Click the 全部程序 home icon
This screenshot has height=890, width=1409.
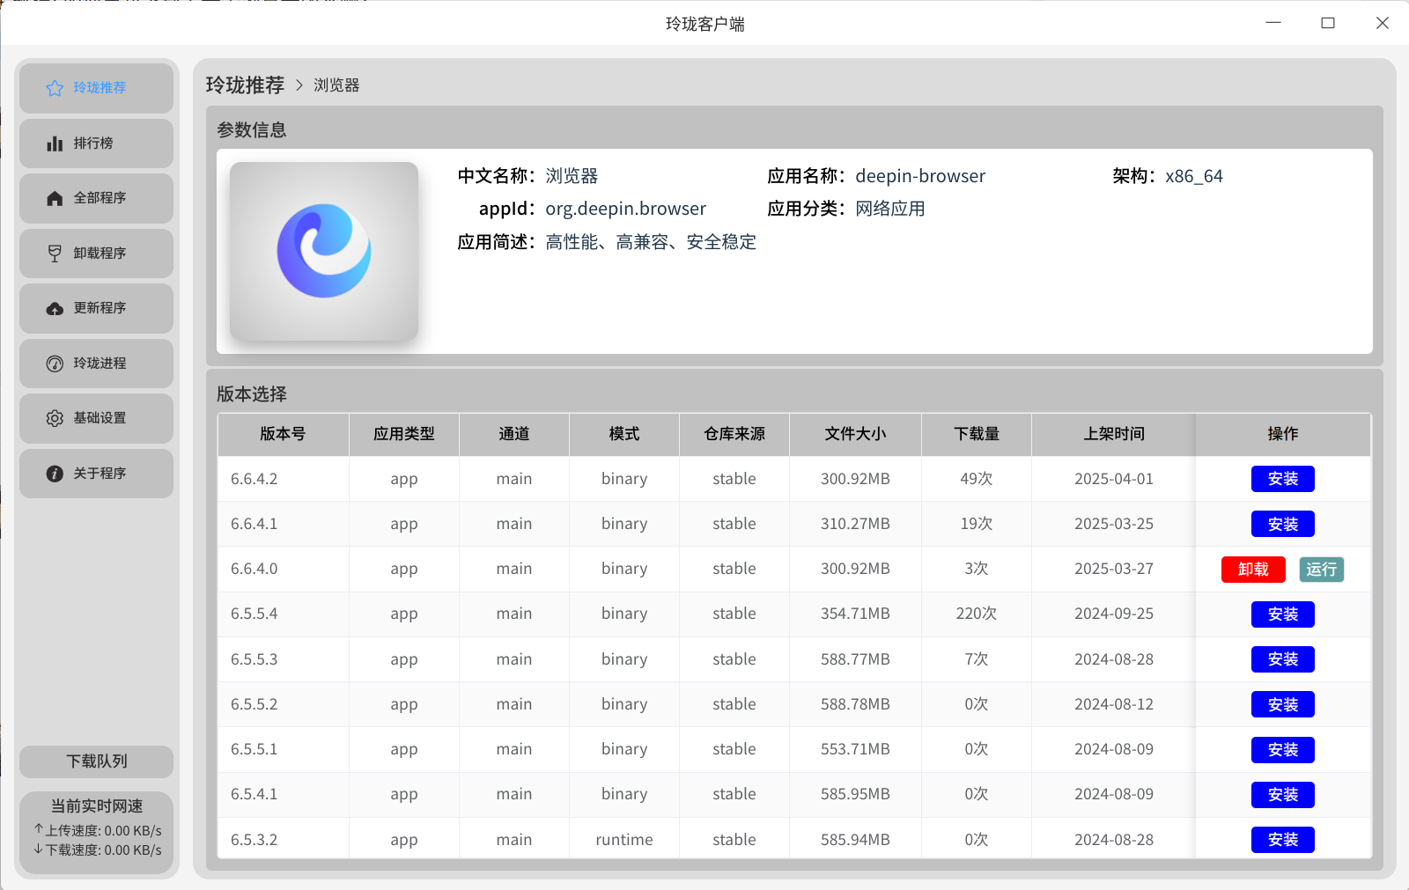(x=55, y=198)
